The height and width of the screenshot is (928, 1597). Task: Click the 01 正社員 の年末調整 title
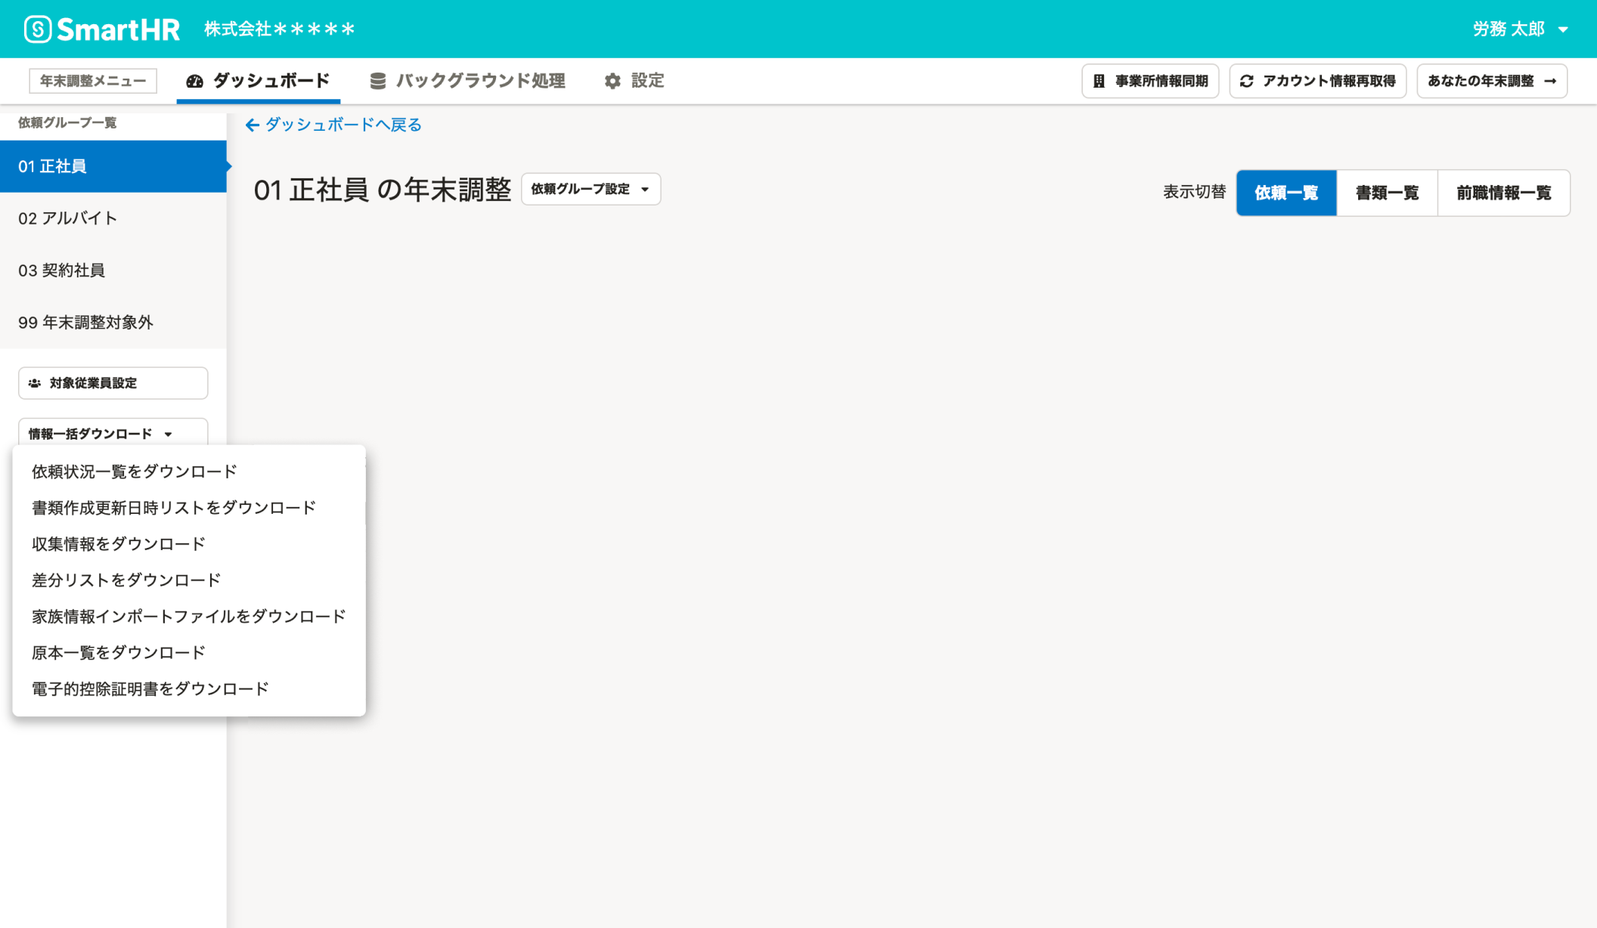coord(383,190)
